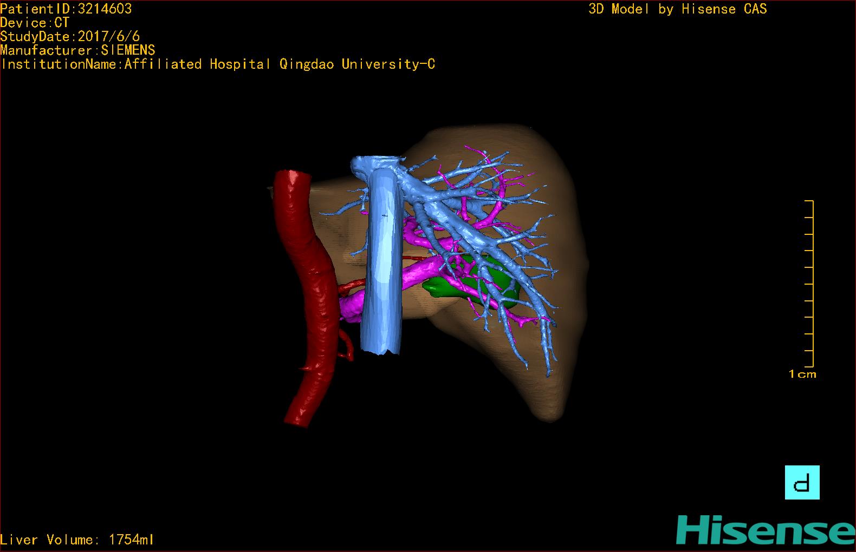
Task: Click the Manufacturer:SIEMENS text
Action: (78, 50)
